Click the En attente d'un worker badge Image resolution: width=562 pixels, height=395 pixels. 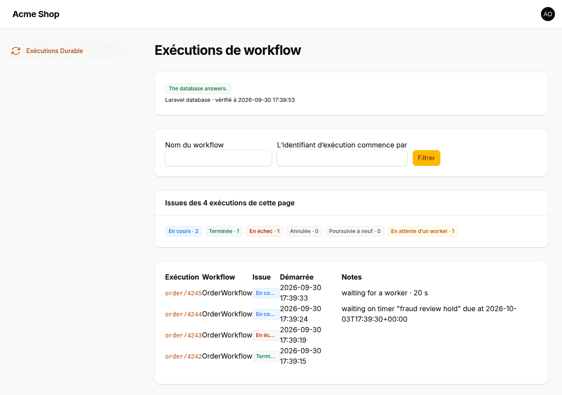(423, 231)
